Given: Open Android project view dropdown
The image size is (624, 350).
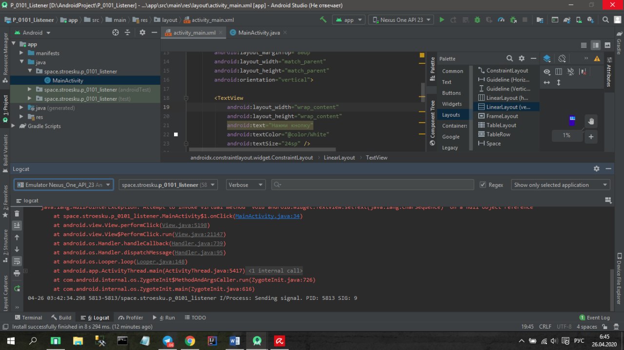Looking at the screenshot, I should click(32, 33).
